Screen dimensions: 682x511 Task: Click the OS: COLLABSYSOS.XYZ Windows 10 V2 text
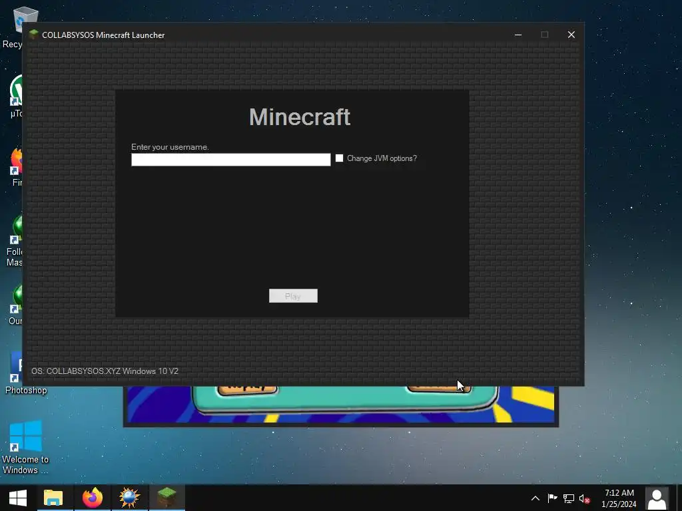[x=105, y=371]
